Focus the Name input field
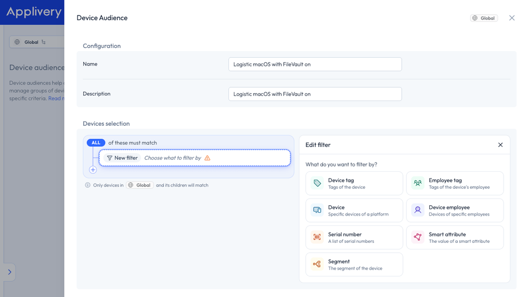The height and width of the screenshot is (297, 529). (x=315, y=64)
